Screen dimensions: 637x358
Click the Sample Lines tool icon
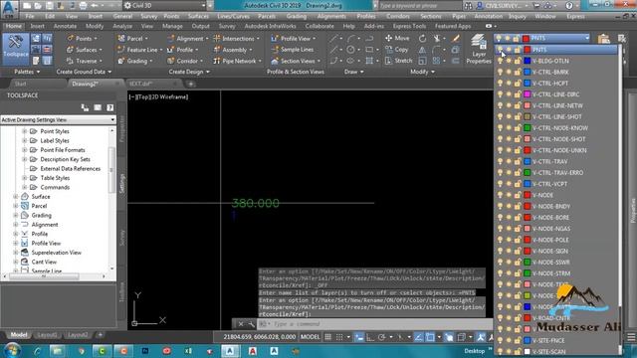tap(275, 50)
